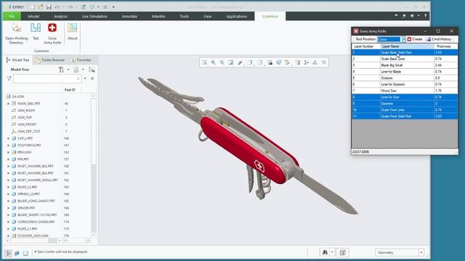Click the Redo arrow icon

70,7
